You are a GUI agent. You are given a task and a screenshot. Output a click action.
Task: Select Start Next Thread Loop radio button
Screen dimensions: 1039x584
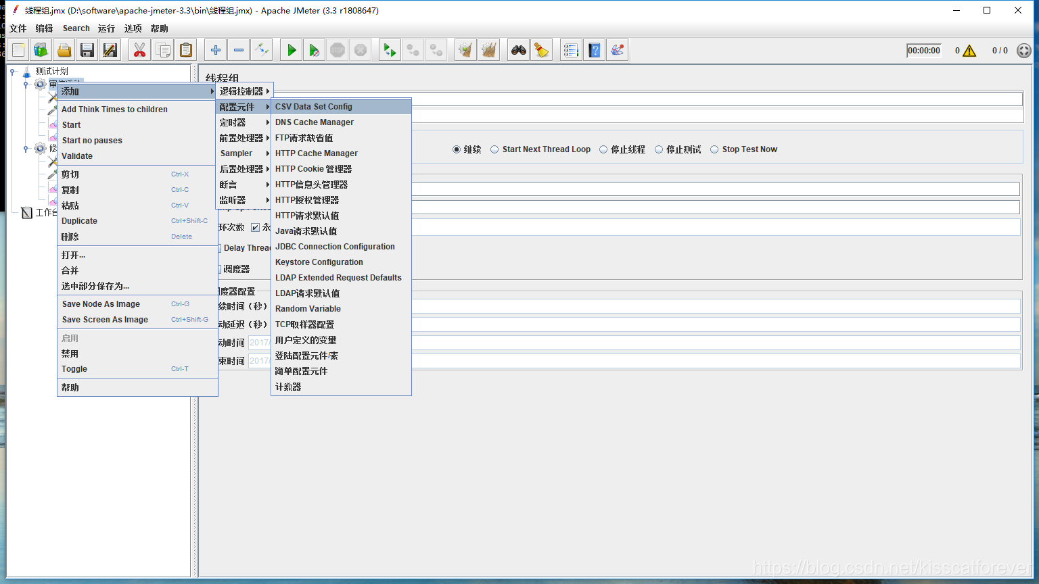tap(494, 149)
